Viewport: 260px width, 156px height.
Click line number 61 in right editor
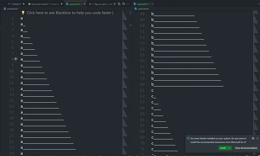(142, 90)
